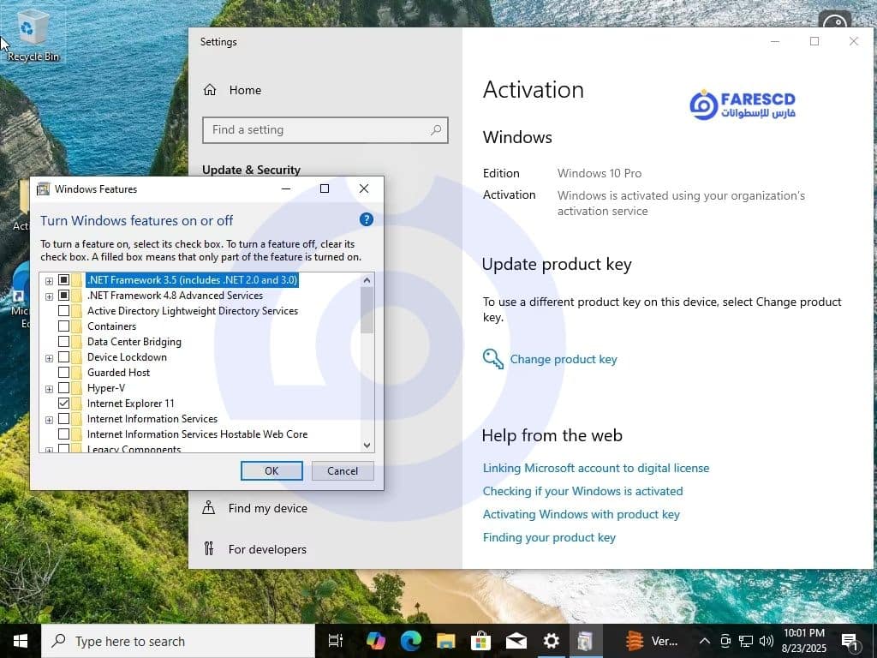
Task: Switch to Settings gear on the taskbar
Action: 551,641
